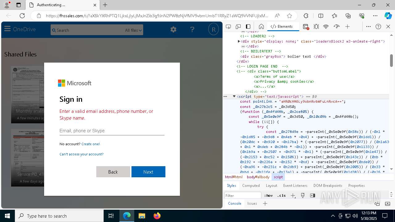
Task: Click Can't access your account link
Action: pos(81,154)
